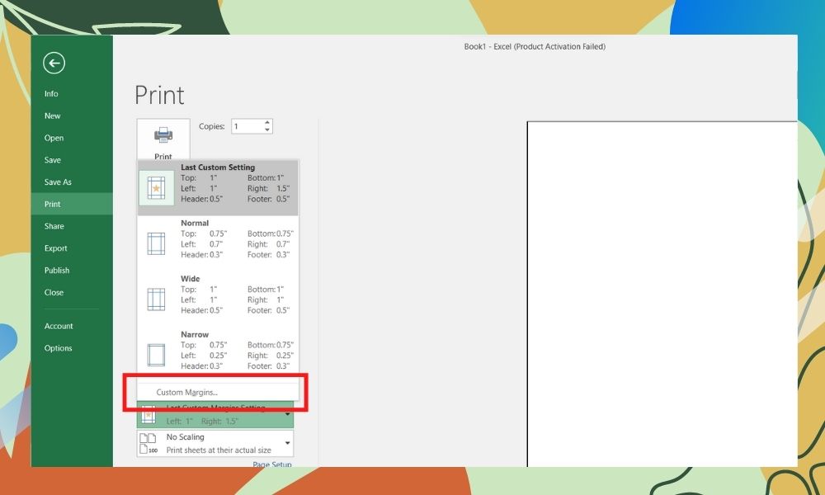Focus the Copies number field
Viewport: 825px width, 495px height.
point(247,126)
